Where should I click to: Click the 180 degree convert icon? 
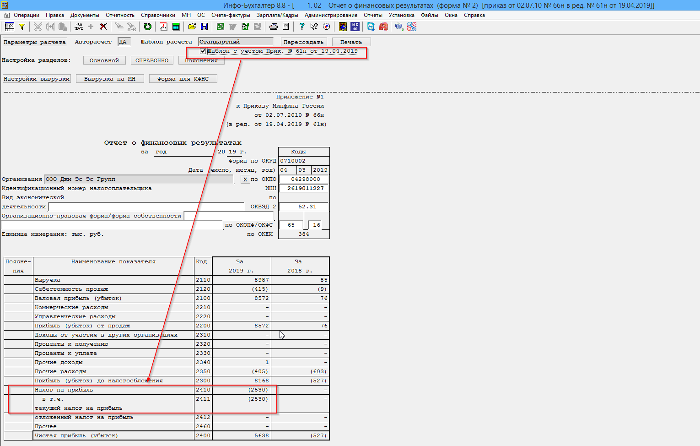[x=79, y=27]
